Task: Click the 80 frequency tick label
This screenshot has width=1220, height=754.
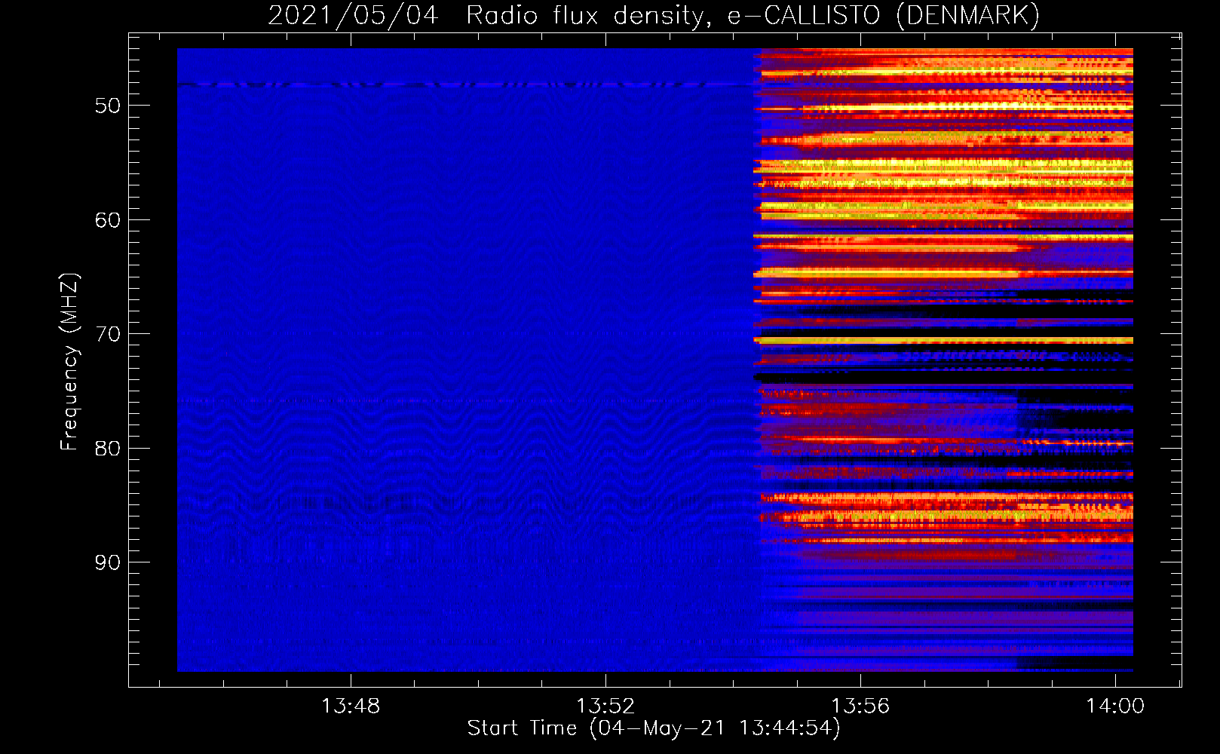Action: [x=108, y=449]
